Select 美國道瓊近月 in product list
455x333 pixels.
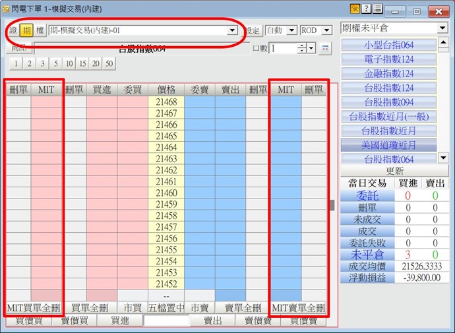[x=388, y=145]
